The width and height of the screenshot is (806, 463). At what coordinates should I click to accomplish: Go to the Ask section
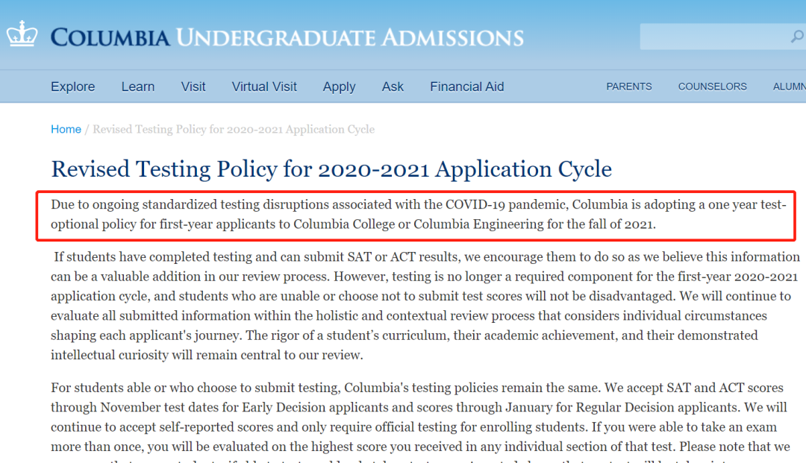(393, 86)
